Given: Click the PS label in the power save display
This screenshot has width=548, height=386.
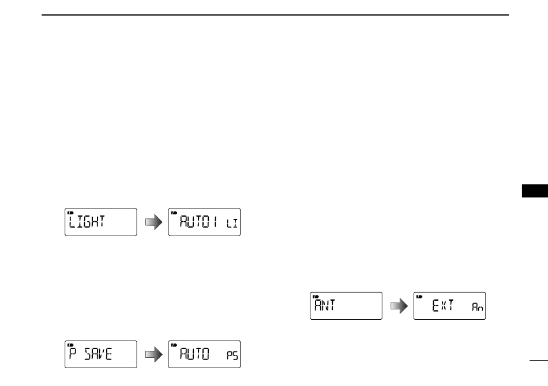Looking at the screenshot, I should (x=232, y=355).
